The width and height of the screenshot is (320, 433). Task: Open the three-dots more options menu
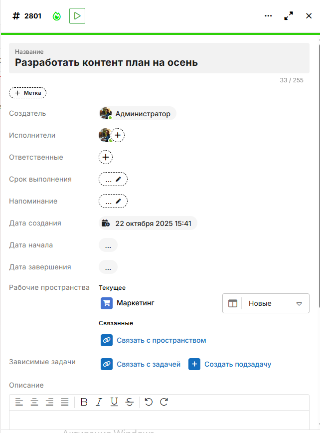point(268,16)
